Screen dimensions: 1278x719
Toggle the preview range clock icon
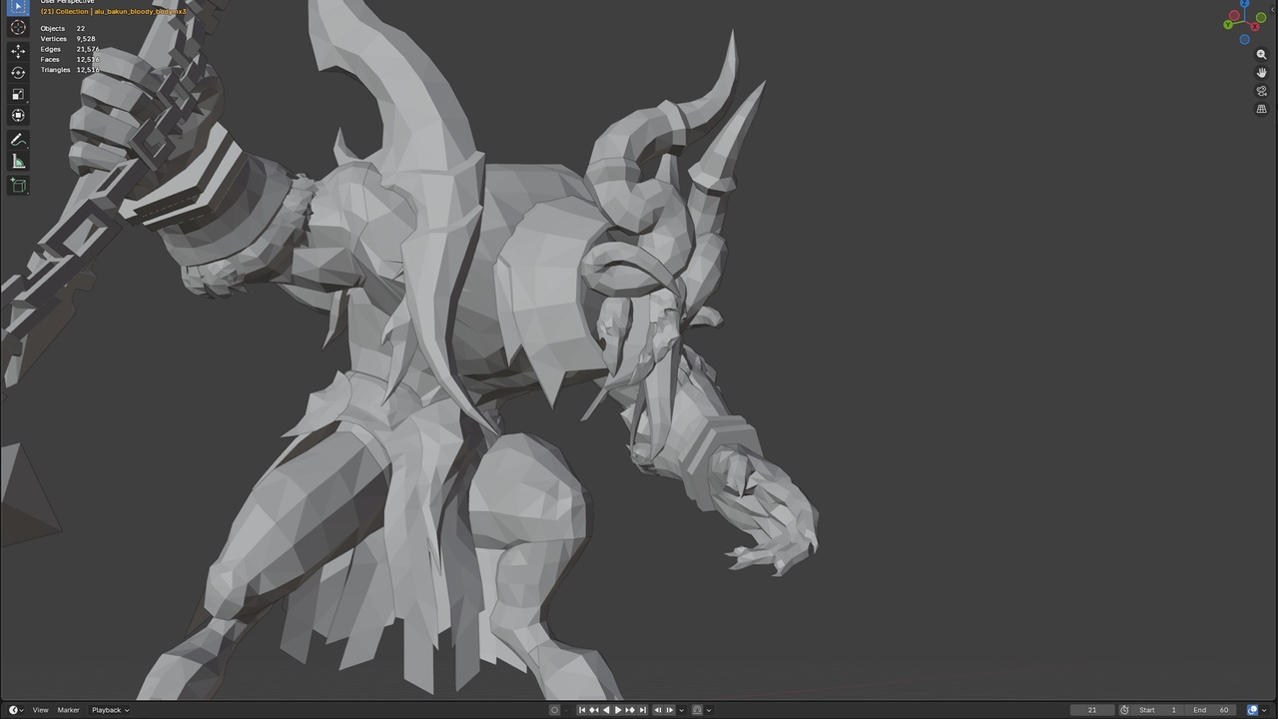click(x=1125, y=710)
